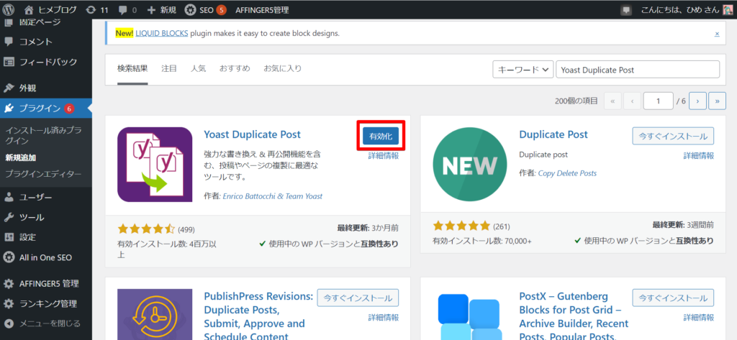Click the user avatar at top right
Screen dimensions: 737x340
(727, 10)
